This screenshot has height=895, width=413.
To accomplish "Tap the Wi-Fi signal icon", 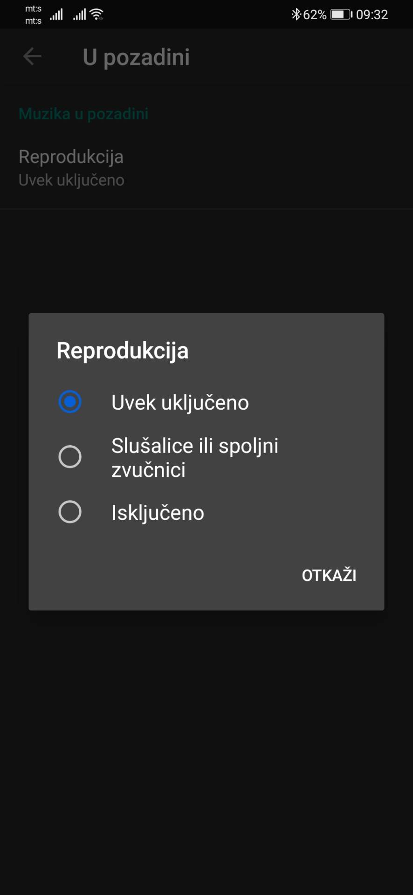I will (96, 14).
